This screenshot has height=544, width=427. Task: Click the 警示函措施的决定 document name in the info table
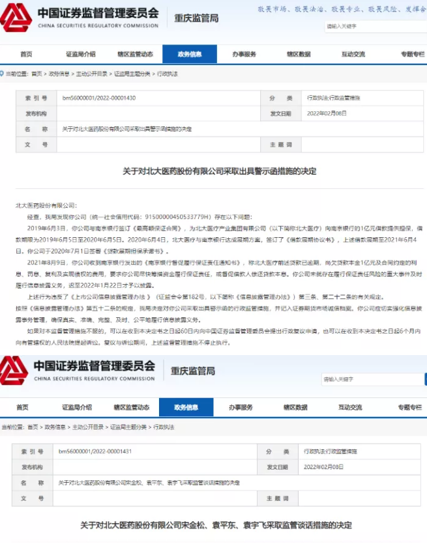click(127, 129)
